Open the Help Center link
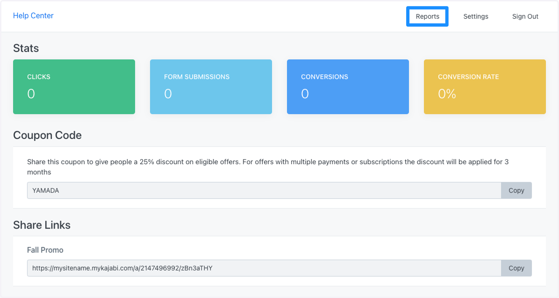The image size is (559, 298). click(33, 16)
